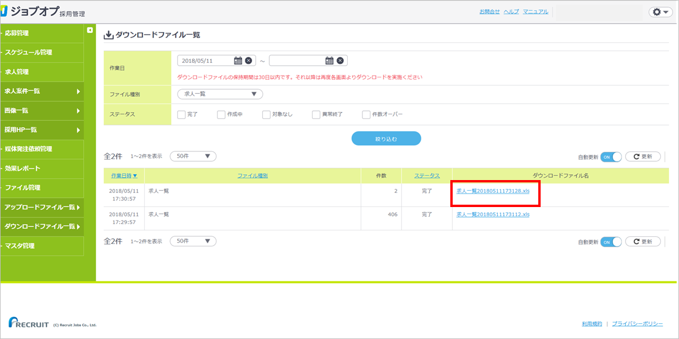
Task: Check the 完了 status checkbox
Action: click(181, 114)
